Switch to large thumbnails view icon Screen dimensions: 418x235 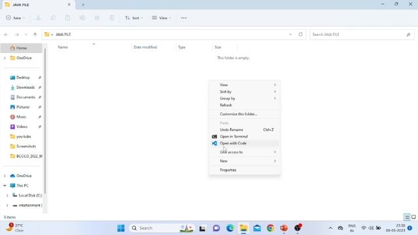click(x=413, y=217)
